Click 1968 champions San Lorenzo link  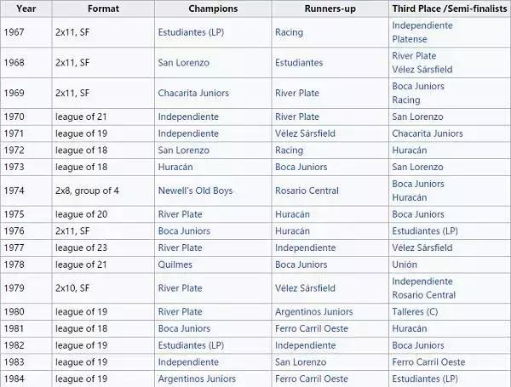coord(181,62)
